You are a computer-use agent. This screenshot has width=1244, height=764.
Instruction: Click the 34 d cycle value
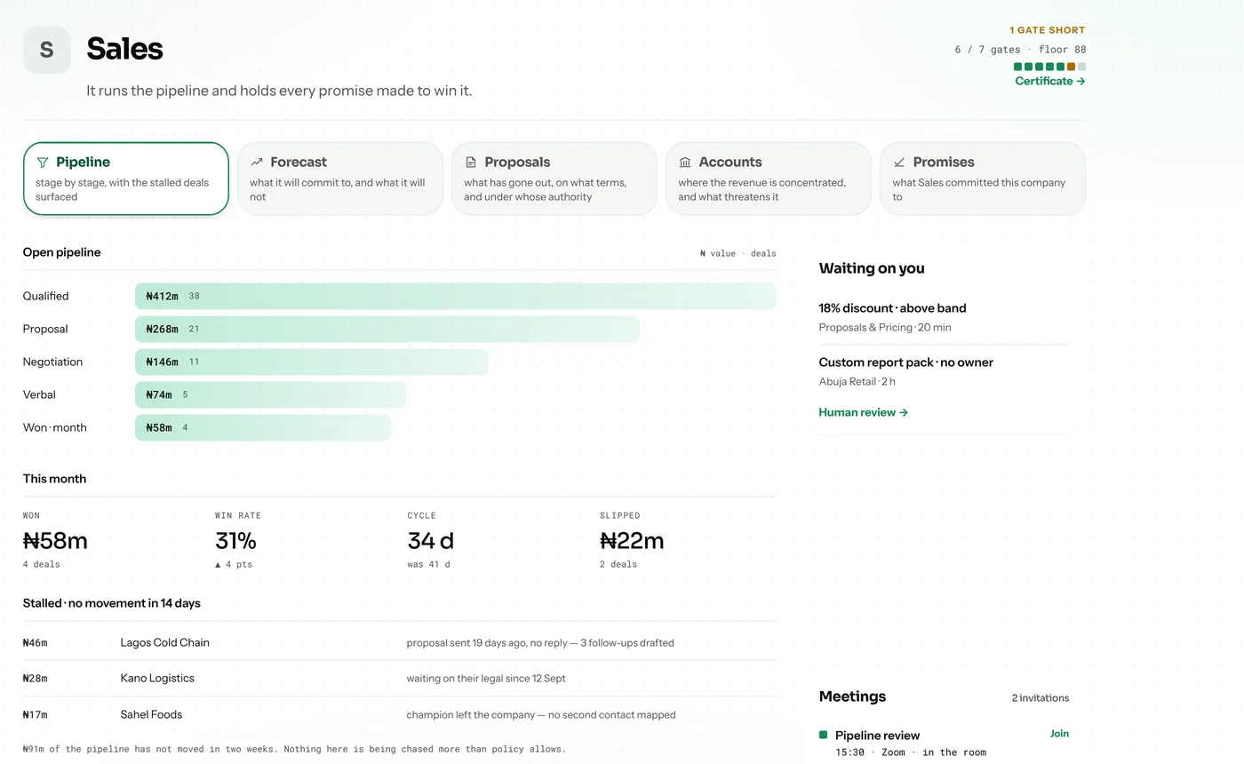tap(431, 540)
